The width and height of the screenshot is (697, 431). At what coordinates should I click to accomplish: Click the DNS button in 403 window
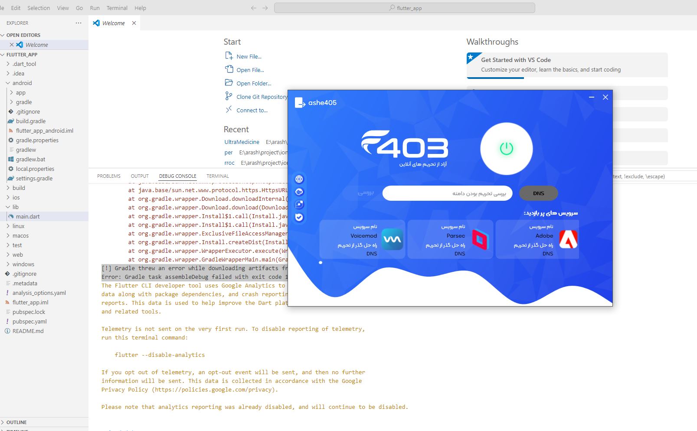pyautogui.click(x=538, y=193)
